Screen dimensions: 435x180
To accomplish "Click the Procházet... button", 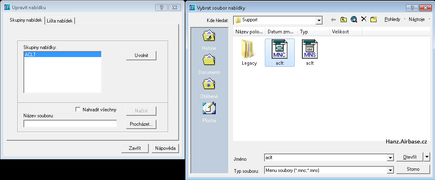I will click(x=141, y=124).
